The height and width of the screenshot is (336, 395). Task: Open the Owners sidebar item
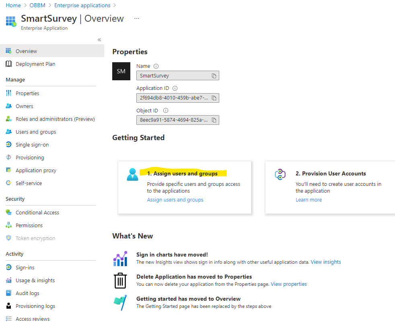(x=24, y=106)
